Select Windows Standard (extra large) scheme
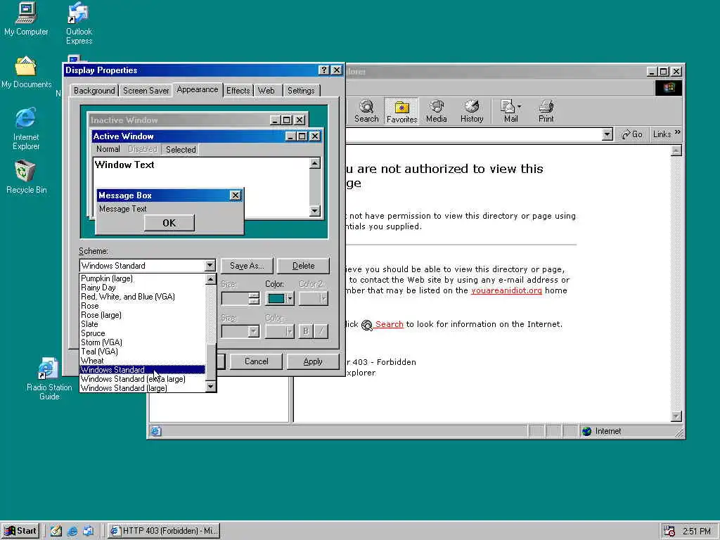 click(142, 379)
